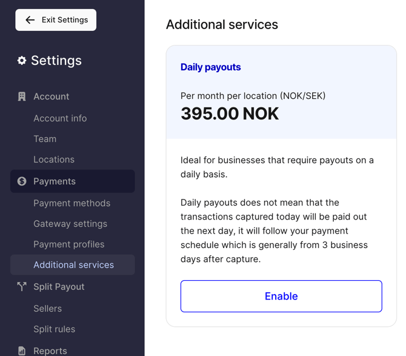
Task: Go to Locations settings
Action: tap(54, 160)
